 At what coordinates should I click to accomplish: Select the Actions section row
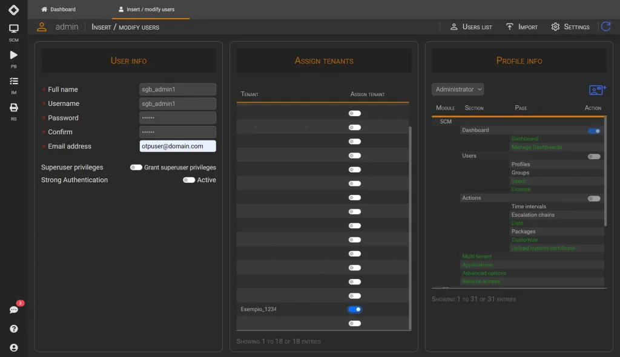point(471,198)
